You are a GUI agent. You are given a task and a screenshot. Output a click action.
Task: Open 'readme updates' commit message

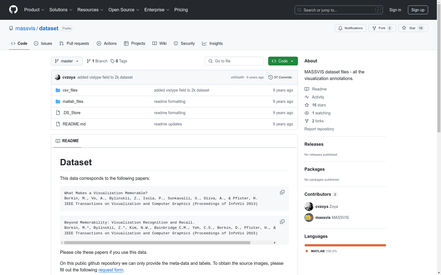pos(168,124)
